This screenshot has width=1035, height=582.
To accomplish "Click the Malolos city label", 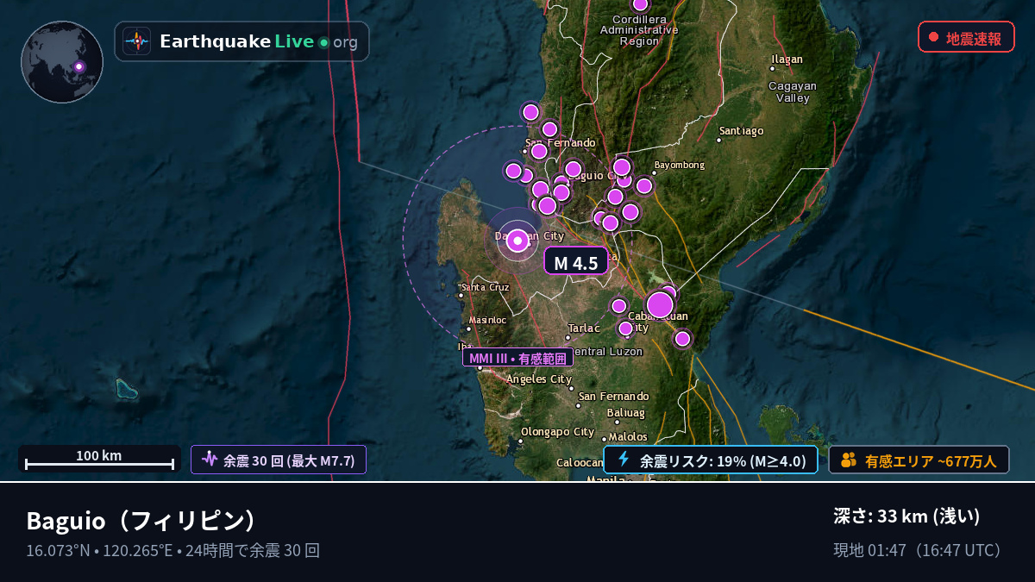I will [x=628, y=437].
